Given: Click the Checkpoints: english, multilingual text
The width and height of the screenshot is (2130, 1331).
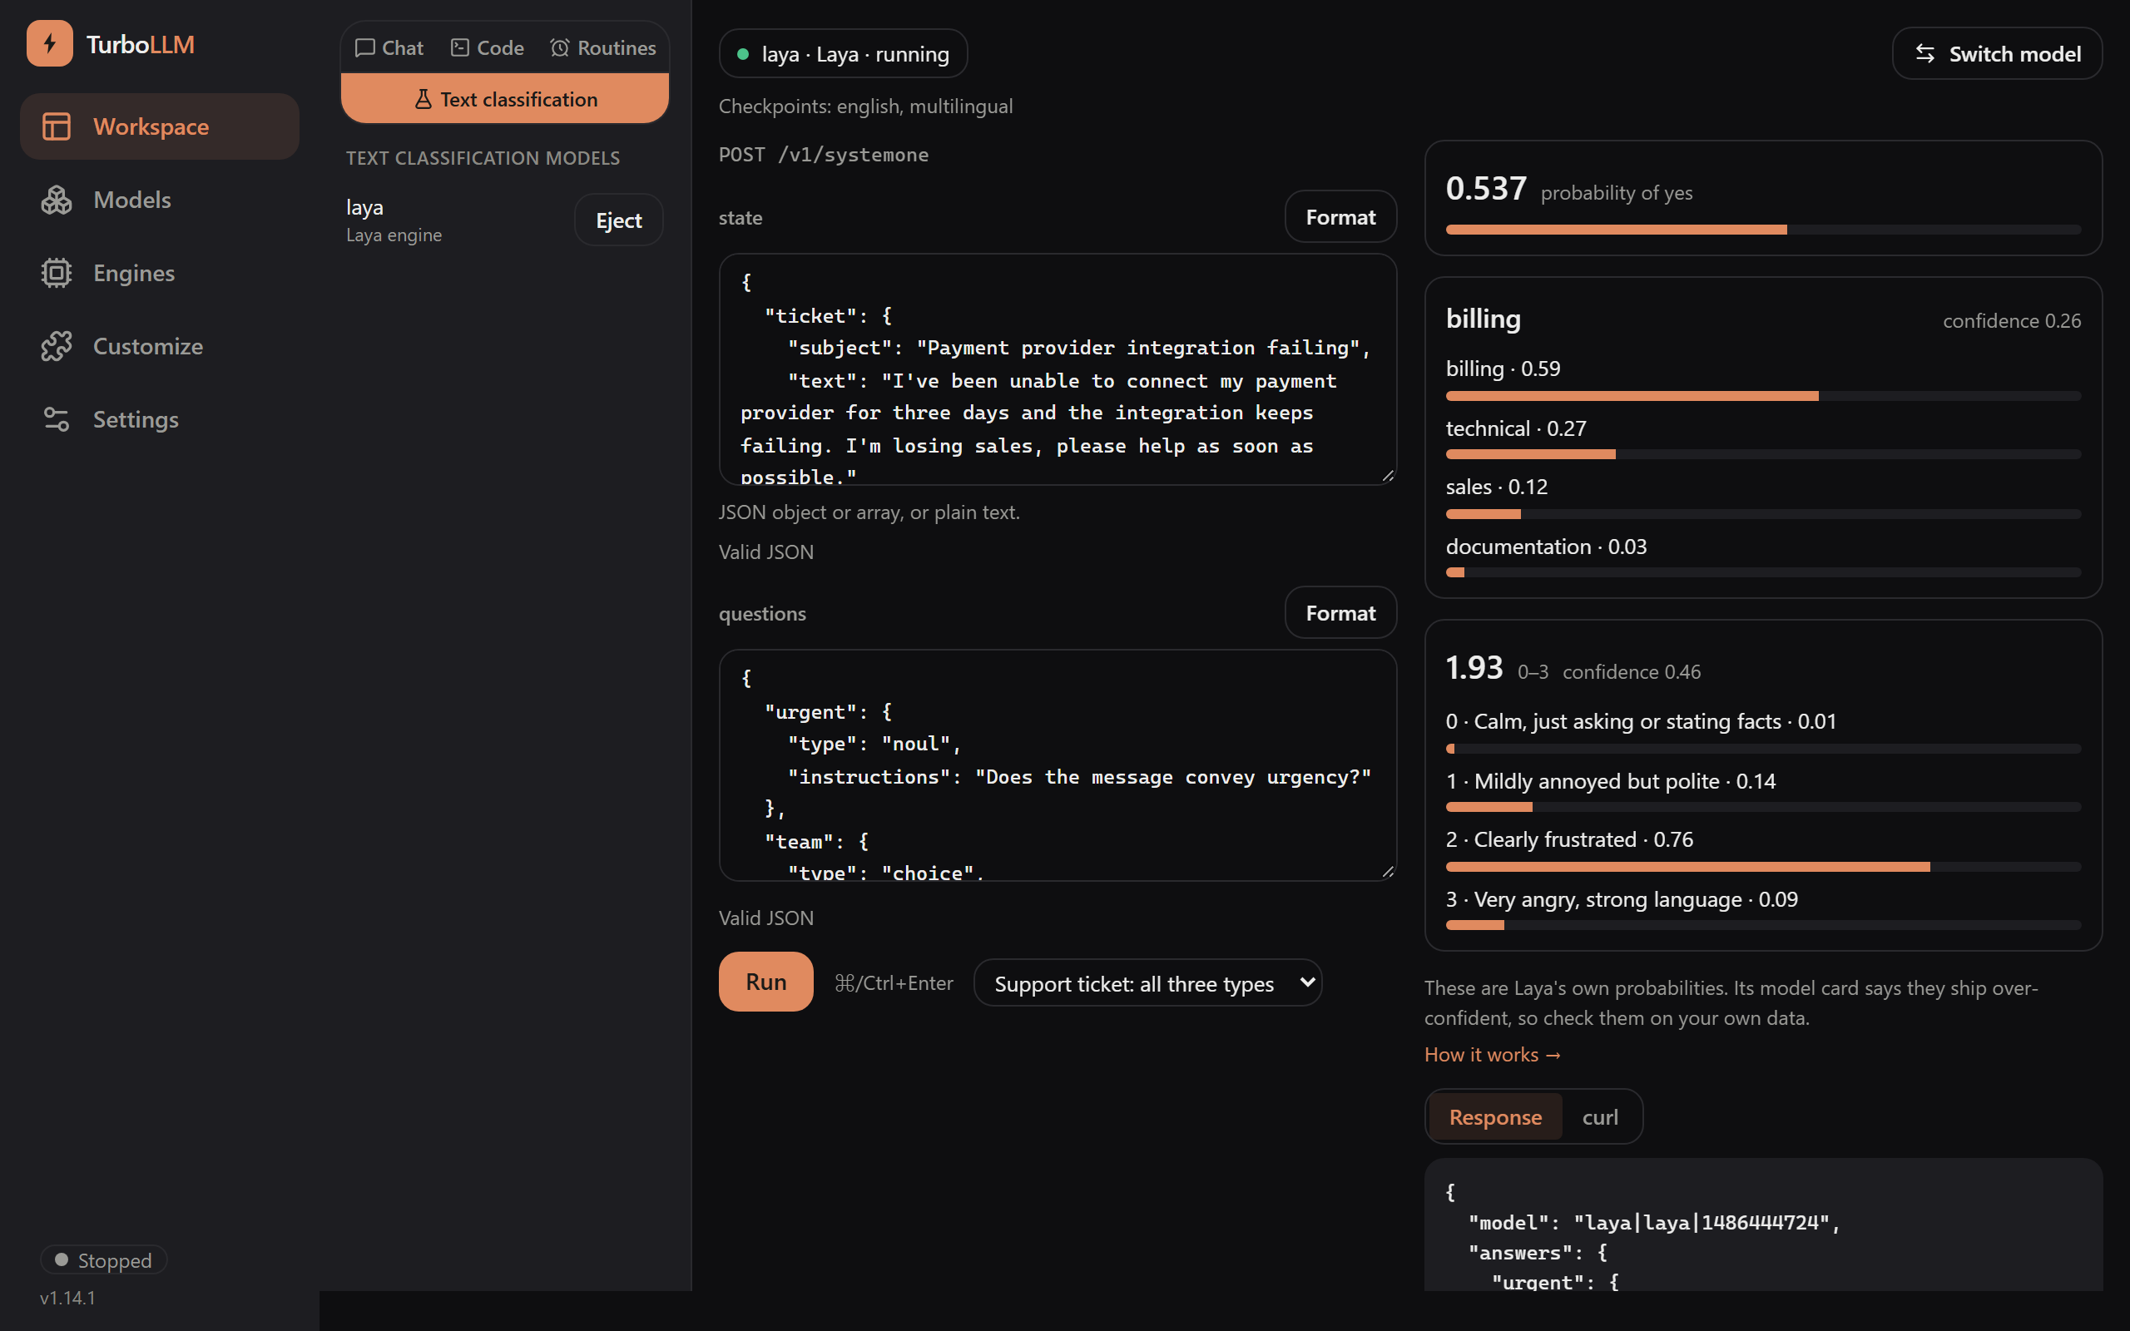Looking at the screenshot, I should tap(865, 106).
